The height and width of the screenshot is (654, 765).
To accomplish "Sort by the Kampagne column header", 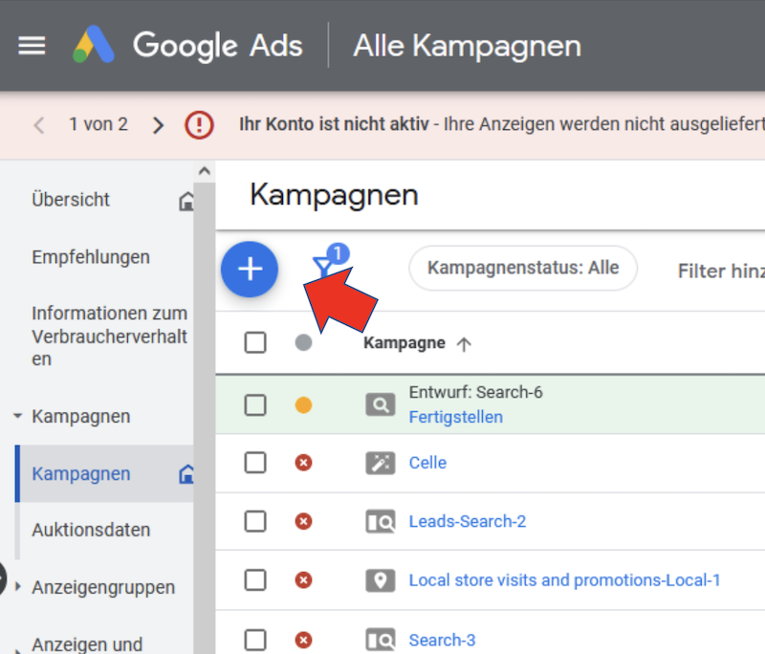I will (404, 343).
